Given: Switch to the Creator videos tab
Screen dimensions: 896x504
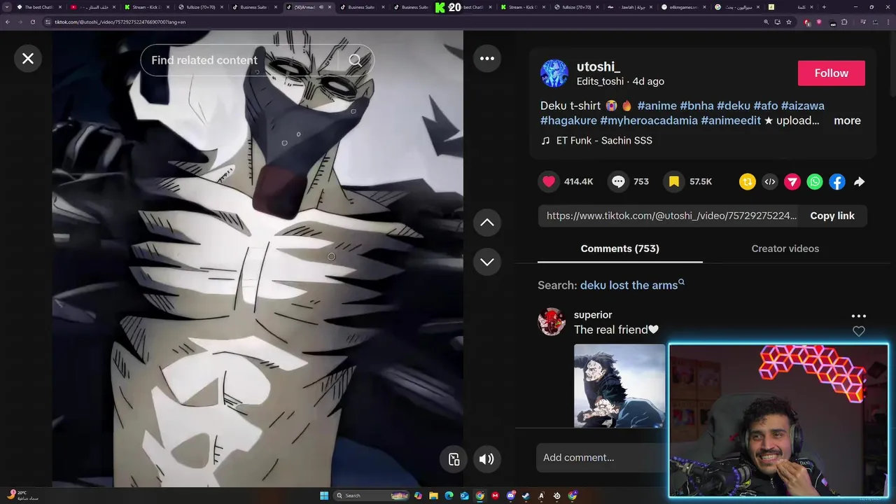Looking at the screenshot, I should coord(785,248).
